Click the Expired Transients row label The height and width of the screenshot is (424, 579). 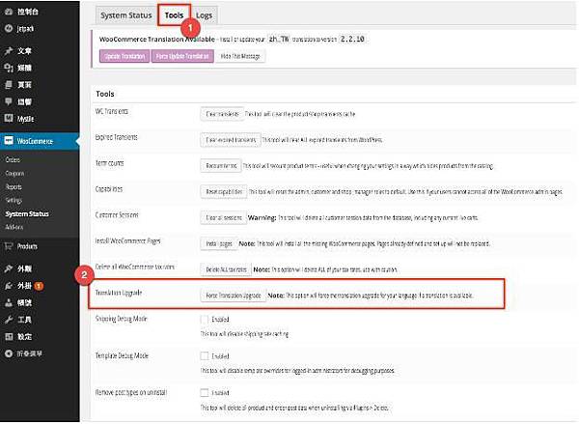pyautogui.click(x=117, y=137)
